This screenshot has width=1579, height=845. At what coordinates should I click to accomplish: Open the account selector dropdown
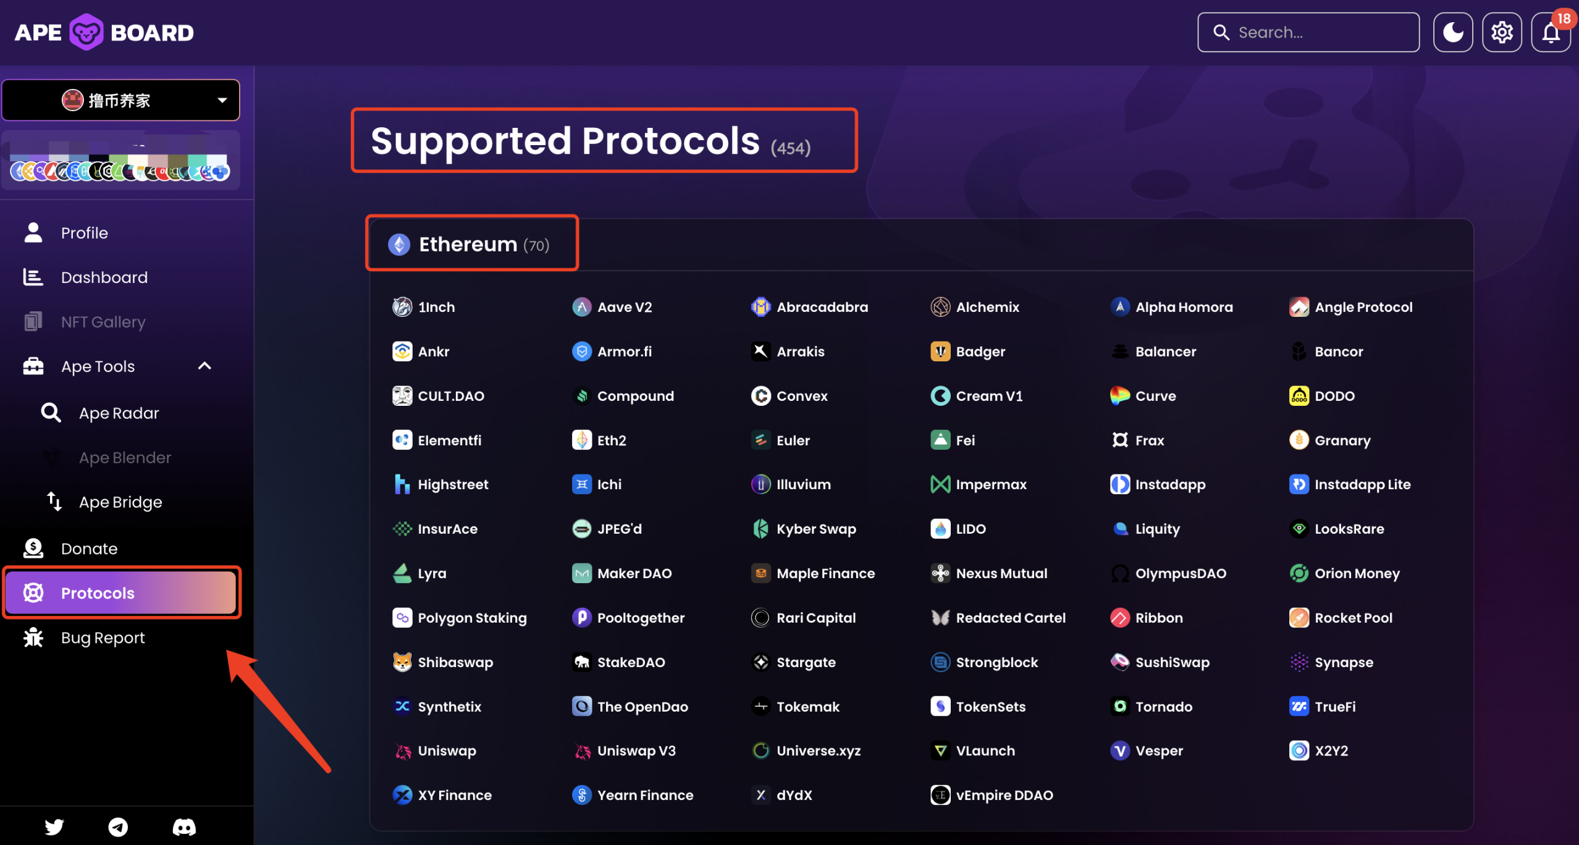coord(121,100)
